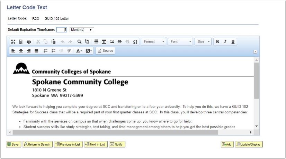
Task: Align text right
Action: [x=29, y=51]
